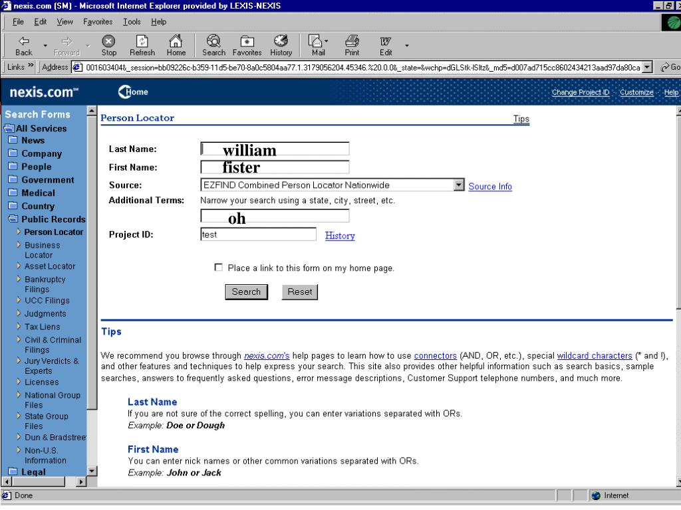
Task: Click the Company folder icon
Action: coord(13,153)
